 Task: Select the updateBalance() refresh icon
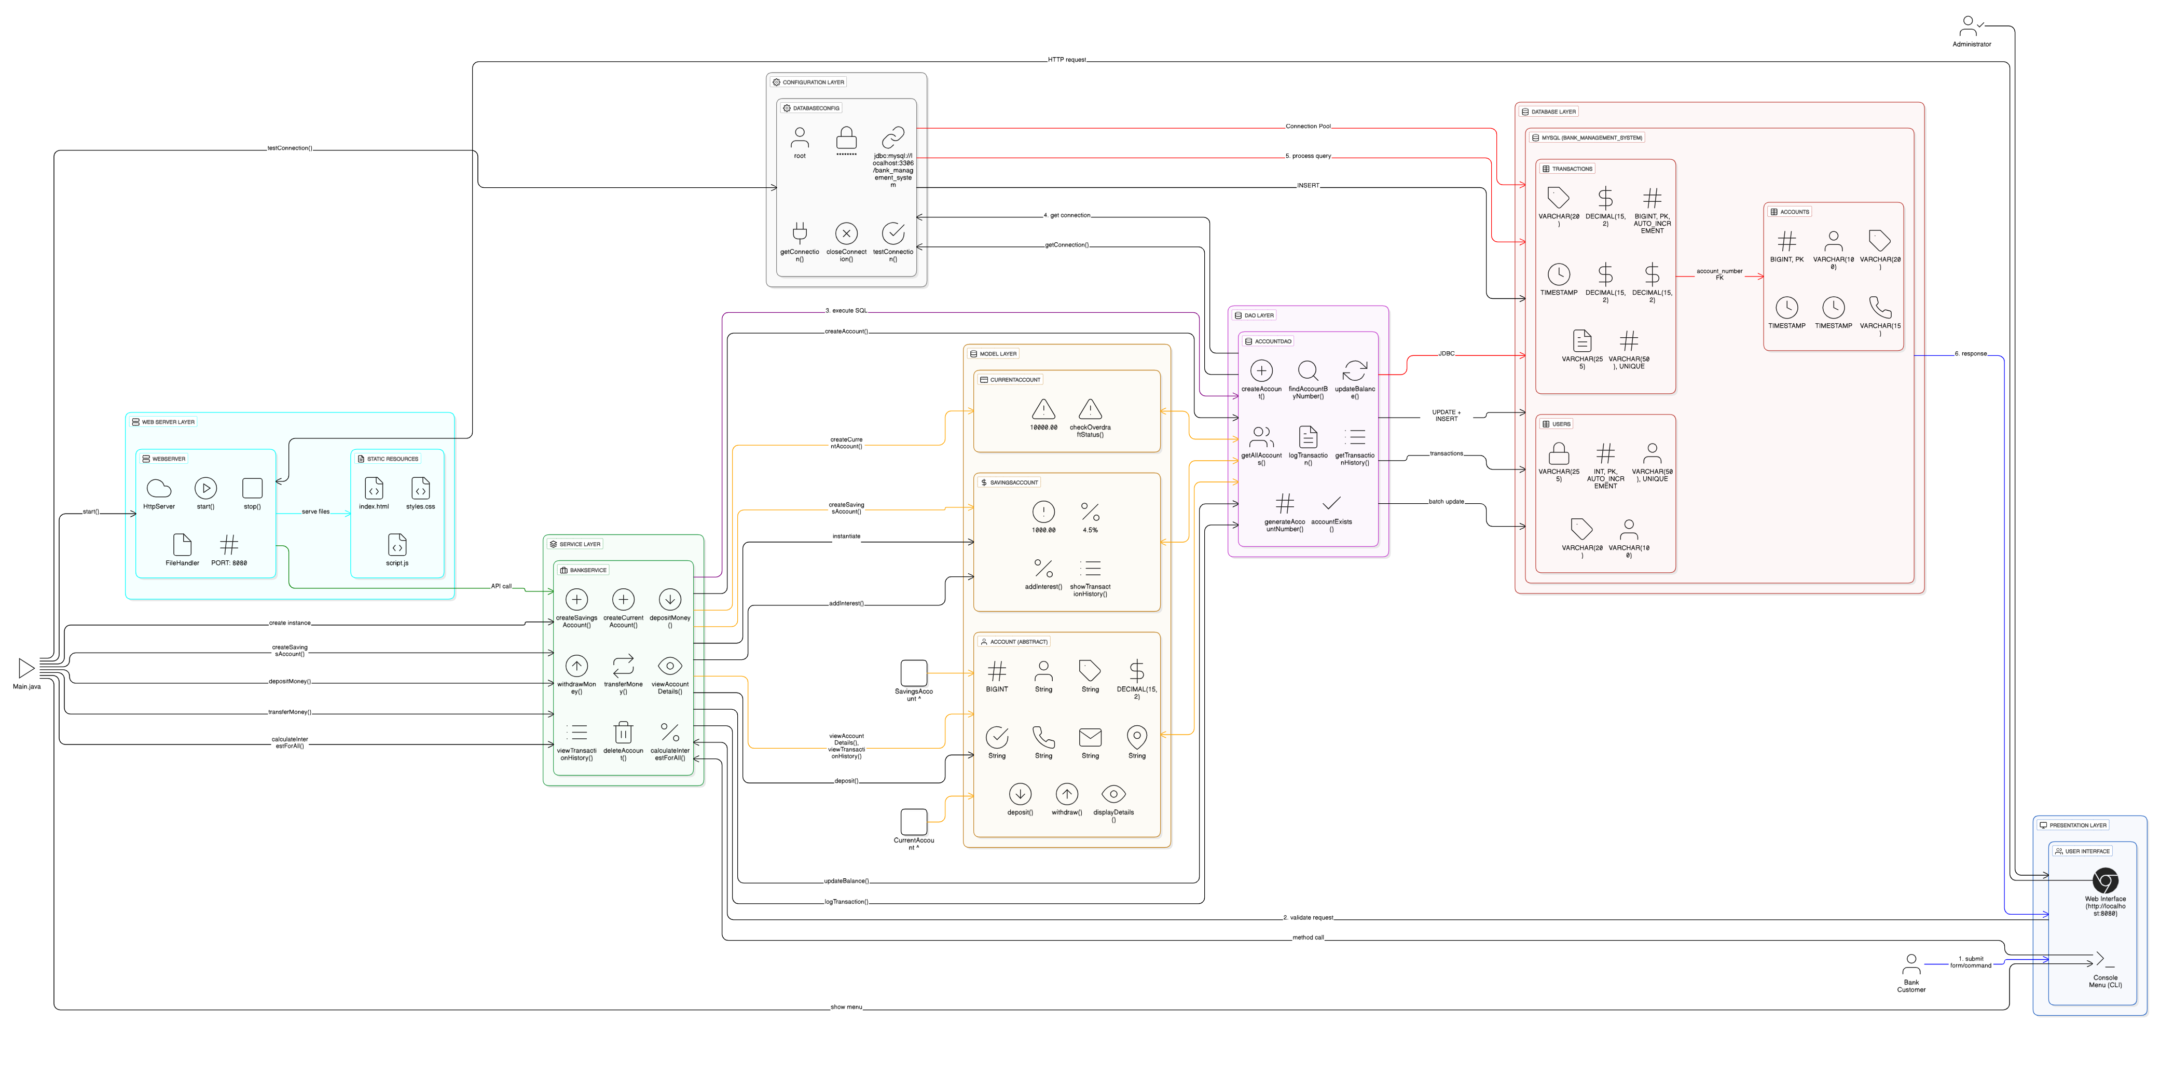tap(1354, 370)
